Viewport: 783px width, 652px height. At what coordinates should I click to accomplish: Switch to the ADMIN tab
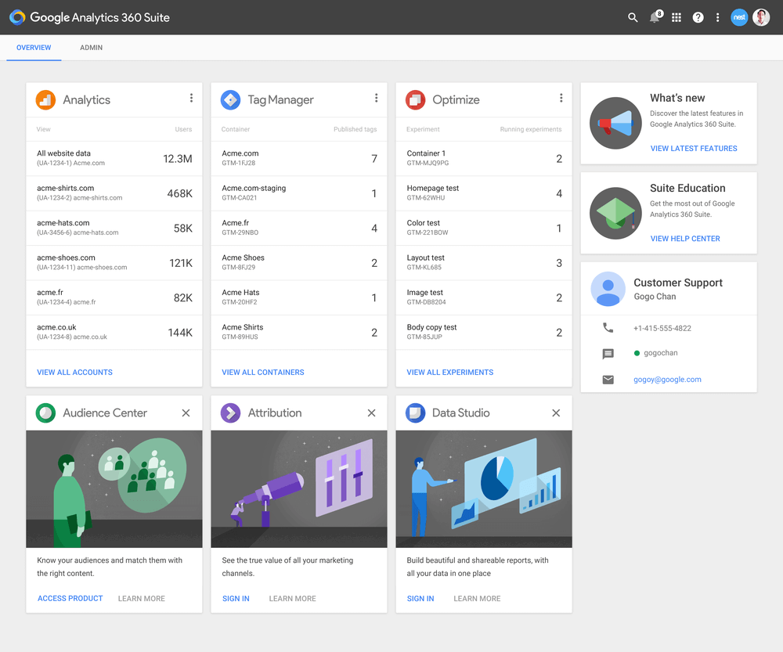pos(91,47)
